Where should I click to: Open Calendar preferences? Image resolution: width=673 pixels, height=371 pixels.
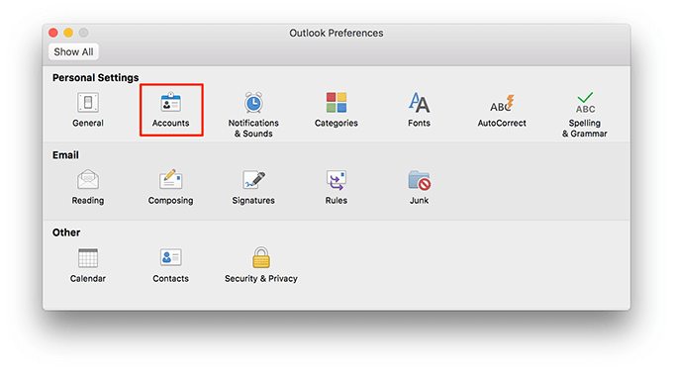(87, 265)
